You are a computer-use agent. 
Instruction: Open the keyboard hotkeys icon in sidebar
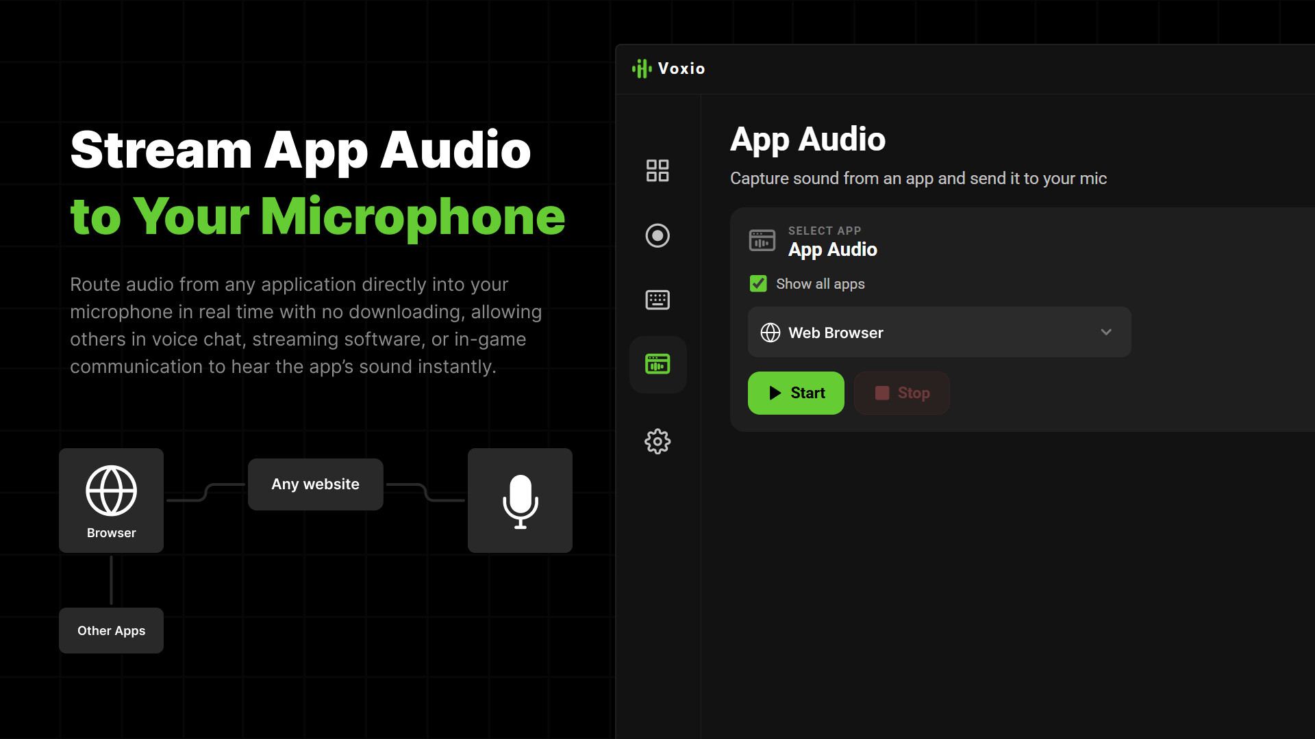pos(657,300)
